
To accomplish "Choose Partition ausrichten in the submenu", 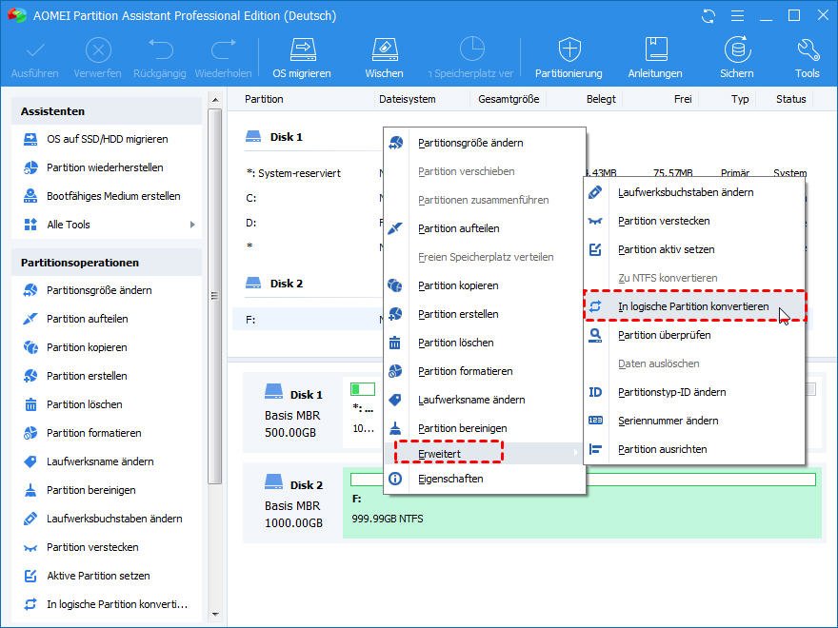I will click(695, 450).
